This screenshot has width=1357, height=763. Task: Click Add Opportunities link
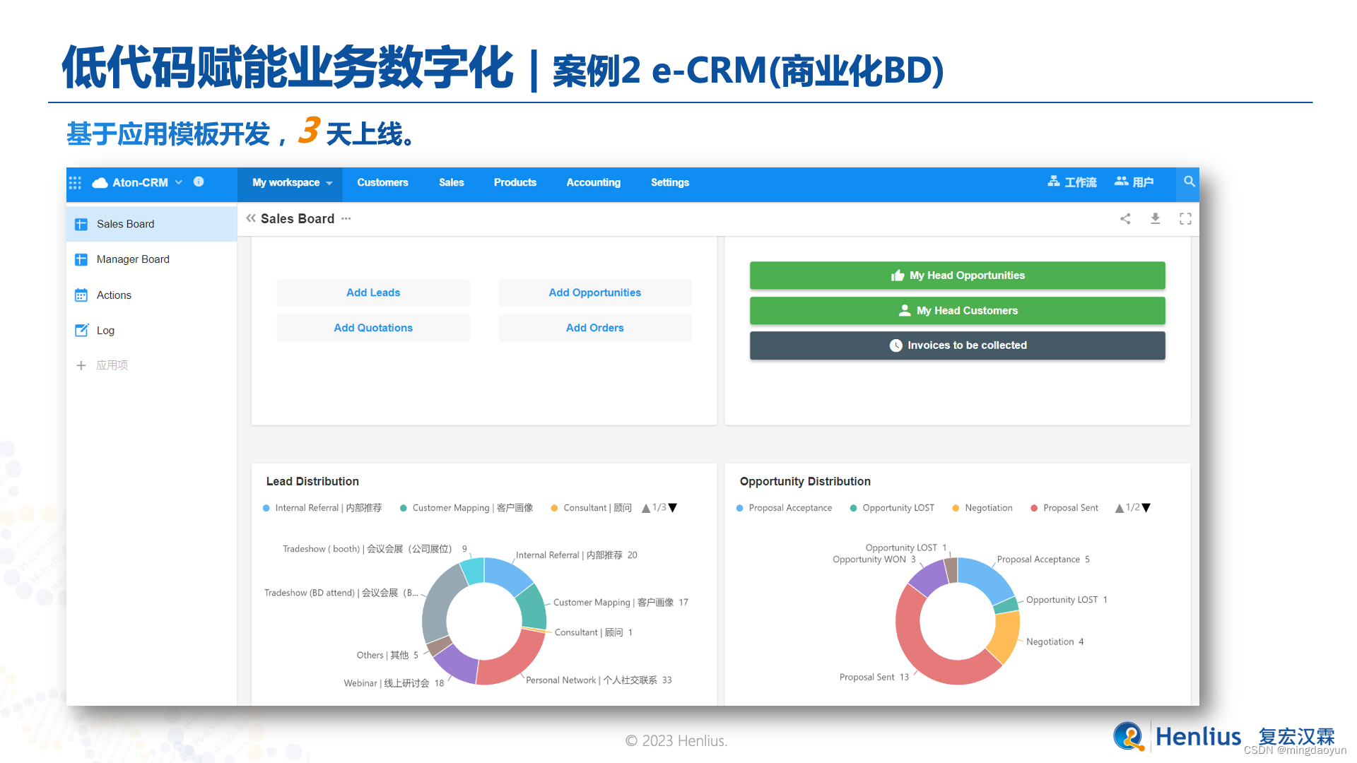(594, 292)
